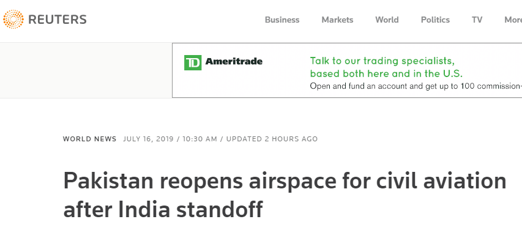This screenshot has height=230, width=522.
Task: Click the Ameritrade brand name in ad
Action: point(234,62)
